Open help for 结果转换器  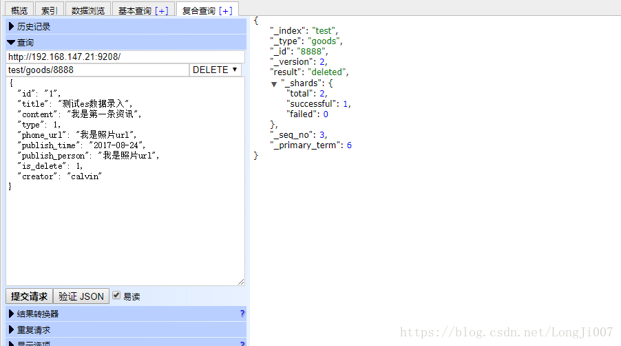coord(242,314)
